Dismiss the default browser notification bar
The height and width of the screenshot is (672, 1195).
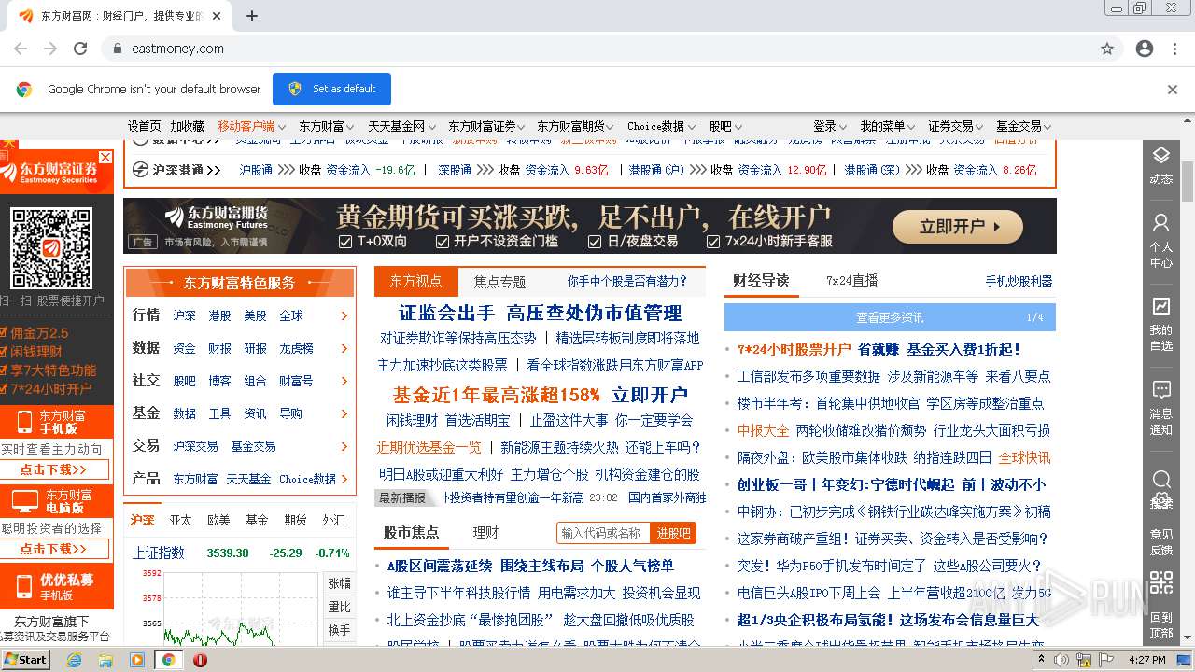(x=1173, y=90)
